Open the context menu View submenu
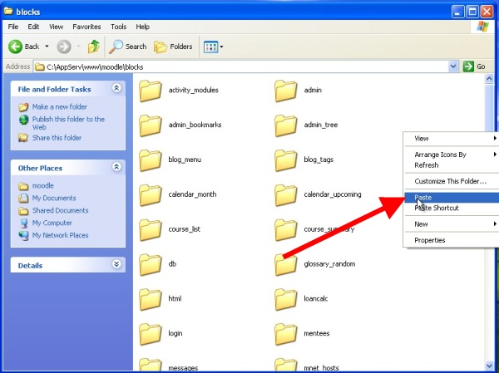 [x=452, y=139]
